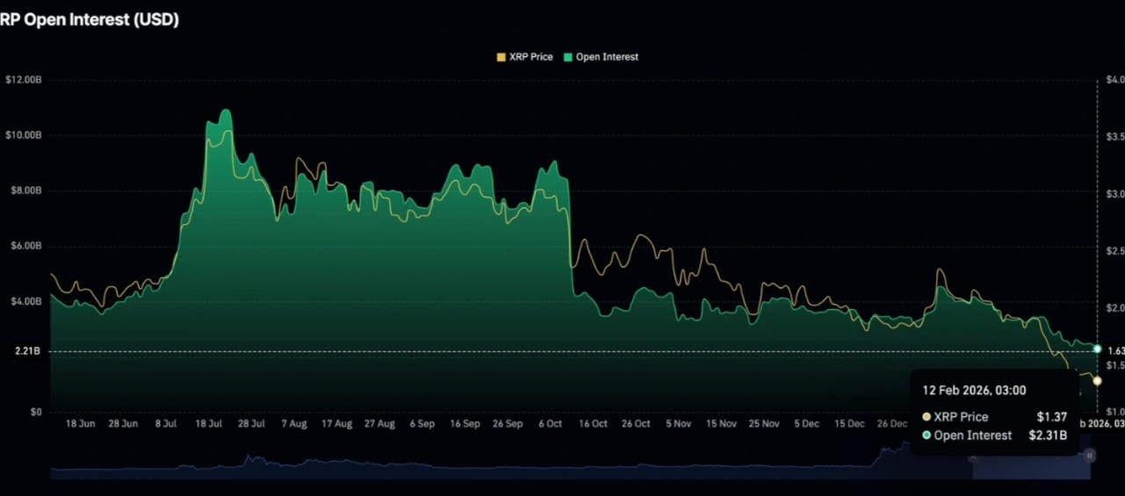1125x496 pixels.
Task: Click the '6 Oct' date label
Action: (550, 424)
